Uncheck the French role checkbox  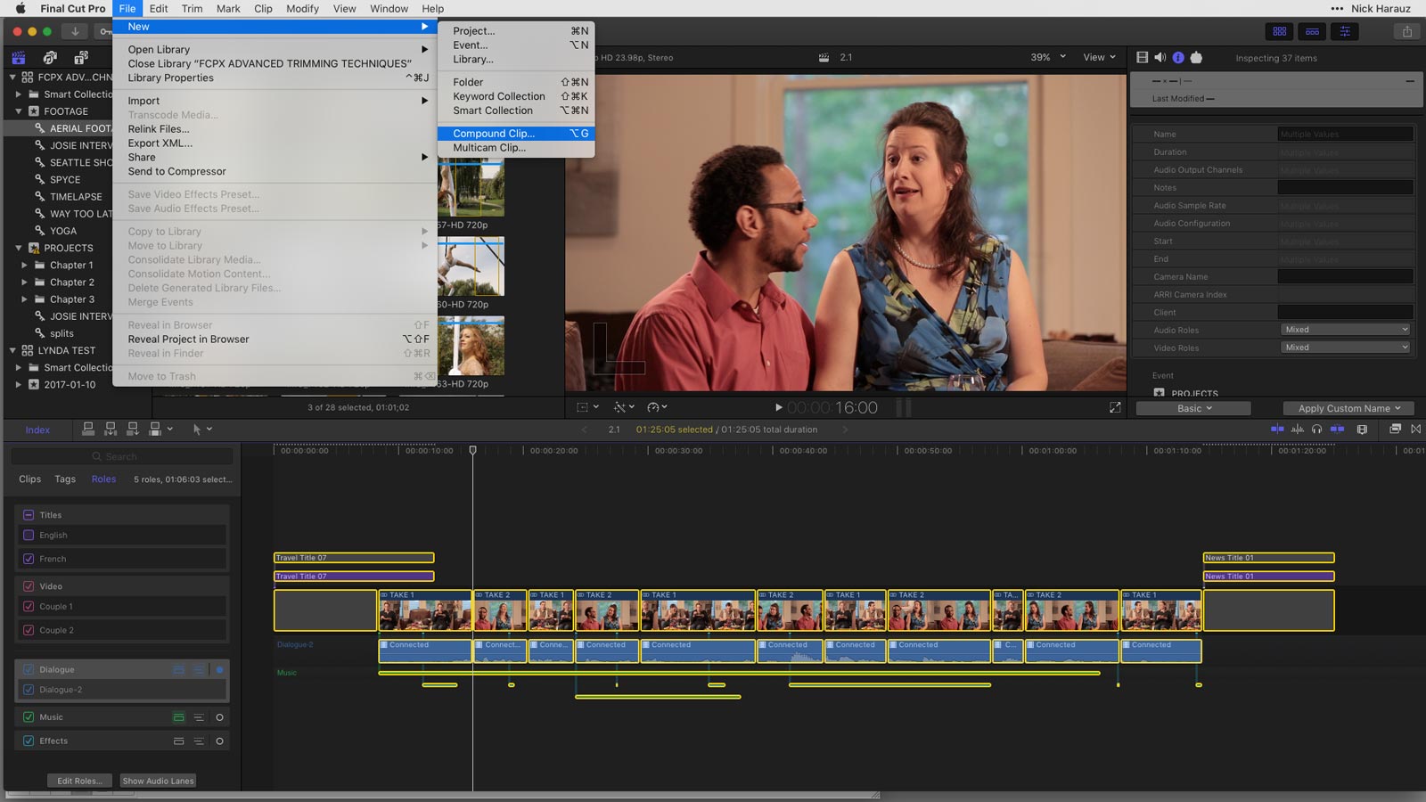tap(29, 559)
